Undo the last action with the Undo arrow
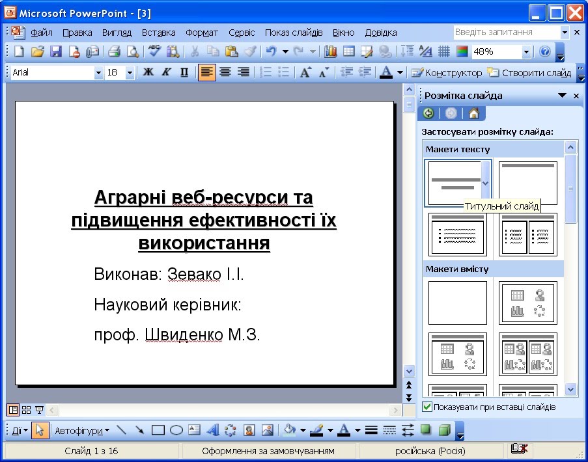588x462 pixels. [x=271, y=51]
